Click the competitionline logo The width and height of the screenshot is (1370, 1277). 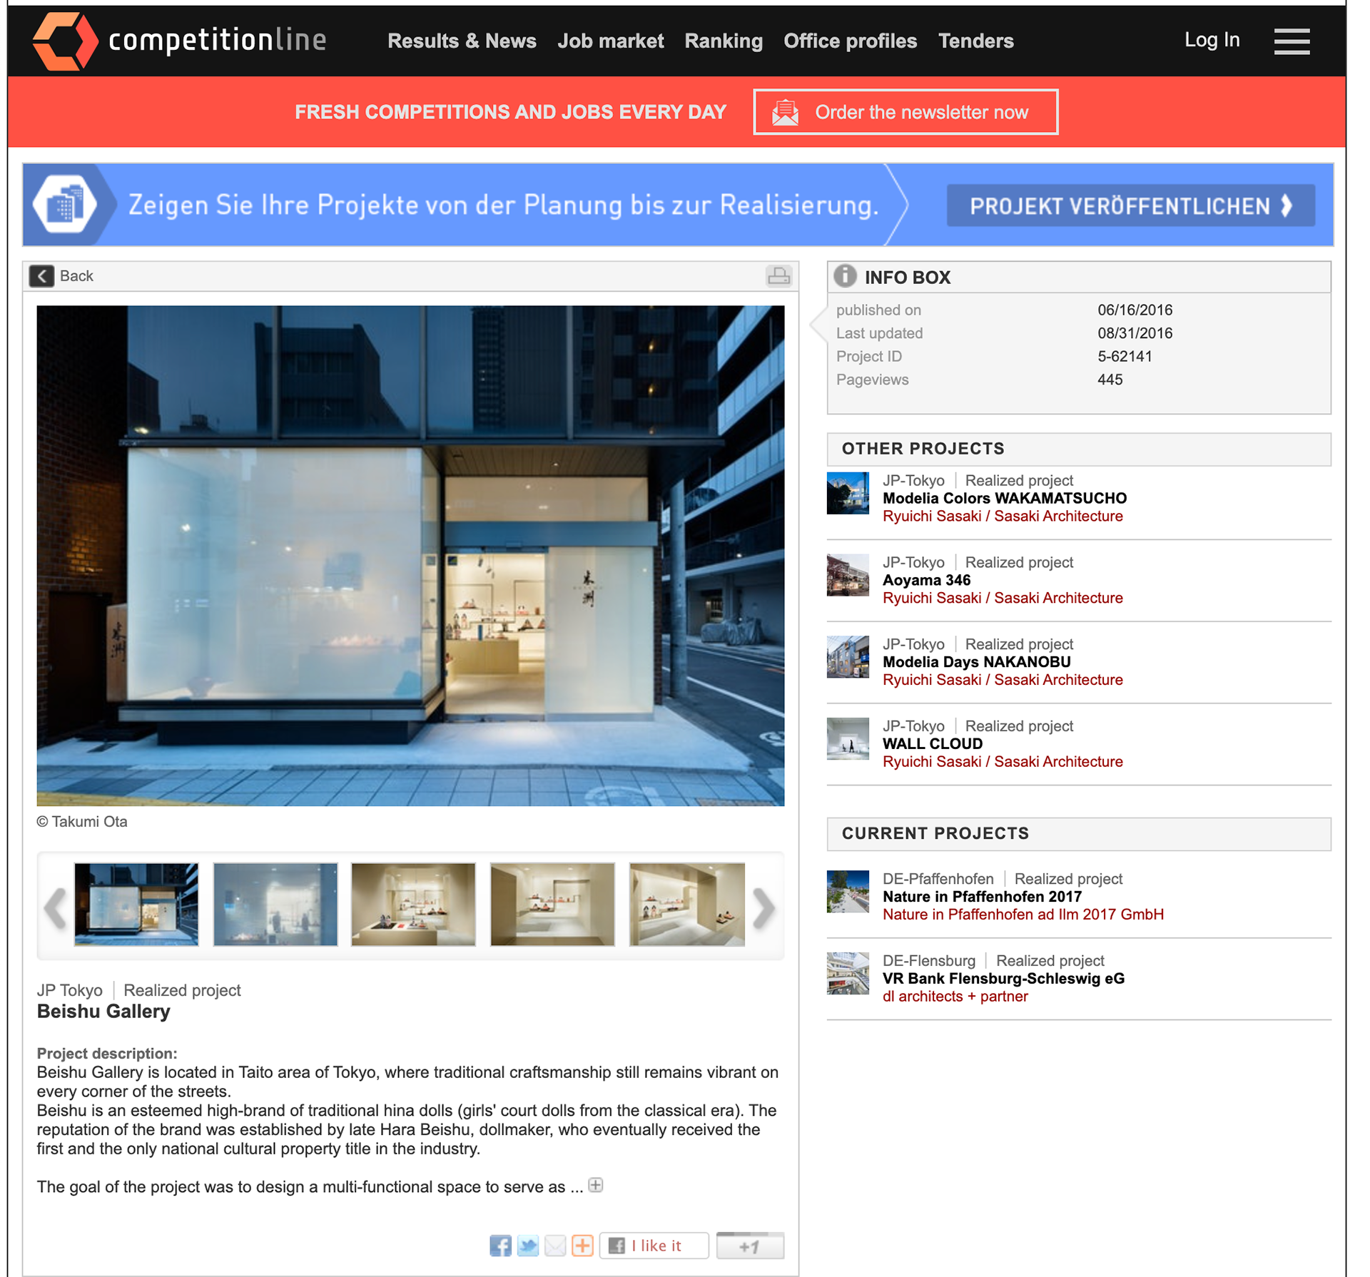pyautogui.click(x=180, y=41)
